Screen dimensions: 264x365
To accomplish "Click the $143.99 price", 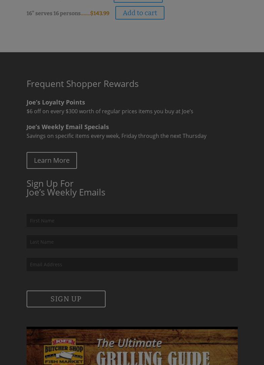I will 100,13.
